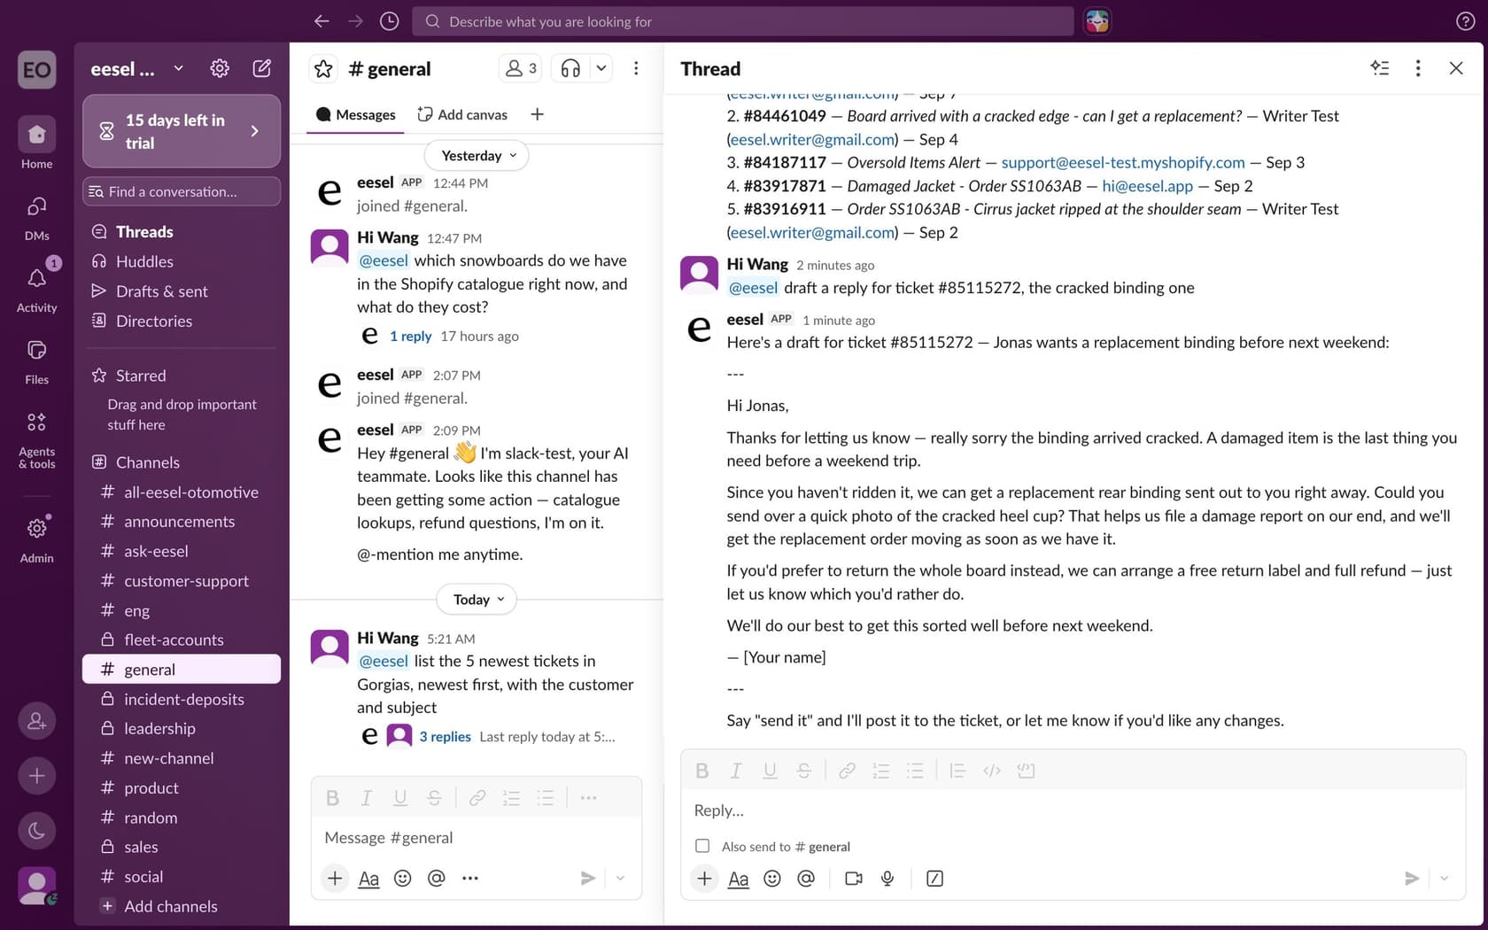Viewport: 1488px width, 930px height.
Task: Open Threads in the sidebar
Action: [x=182, y=232]
